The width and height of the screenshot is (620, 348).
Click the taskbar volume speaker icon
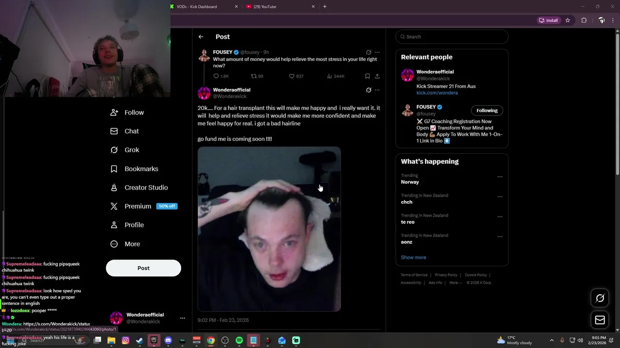click(x=580, y=340)
